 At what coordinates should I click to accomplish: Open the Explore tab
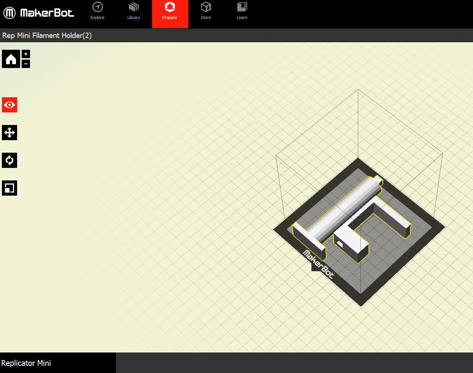coord(97,11)
